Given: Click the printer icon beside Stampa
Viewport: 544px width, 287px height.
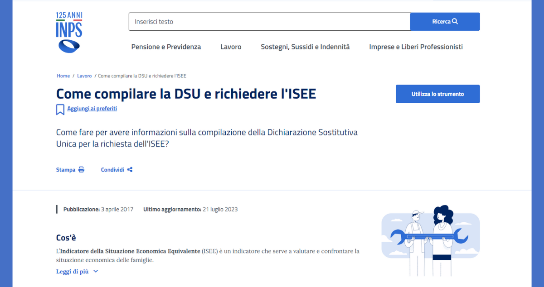Looking at the screenshot, I should (82, 169).
